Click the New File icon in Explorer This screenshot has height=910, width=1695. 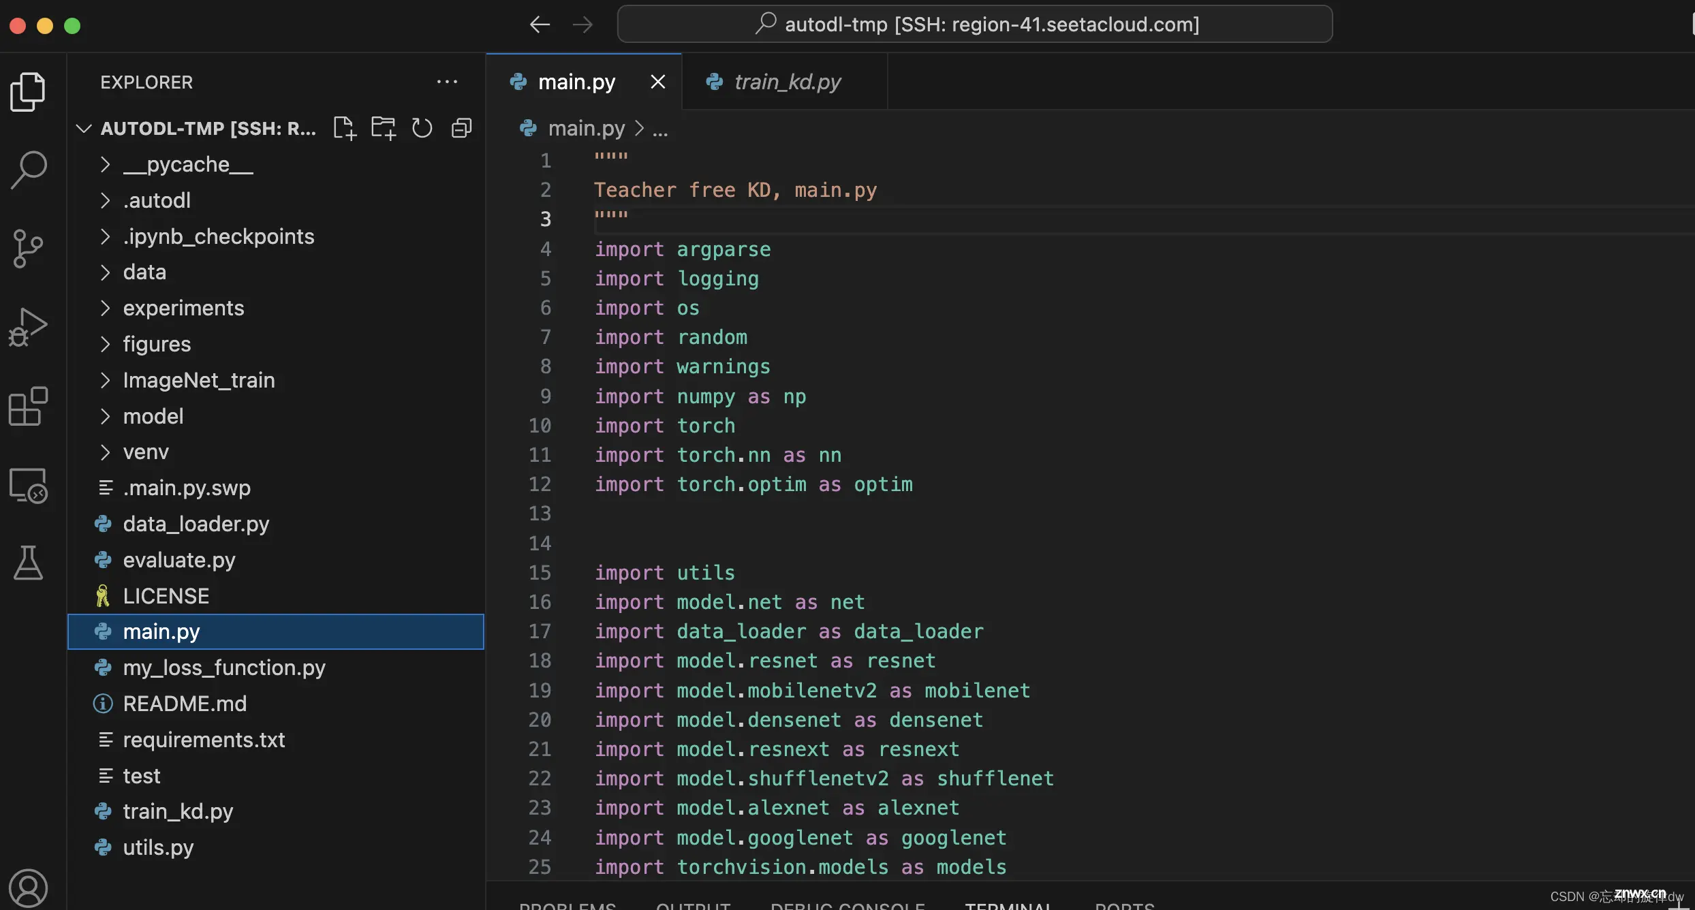[345, 128]
